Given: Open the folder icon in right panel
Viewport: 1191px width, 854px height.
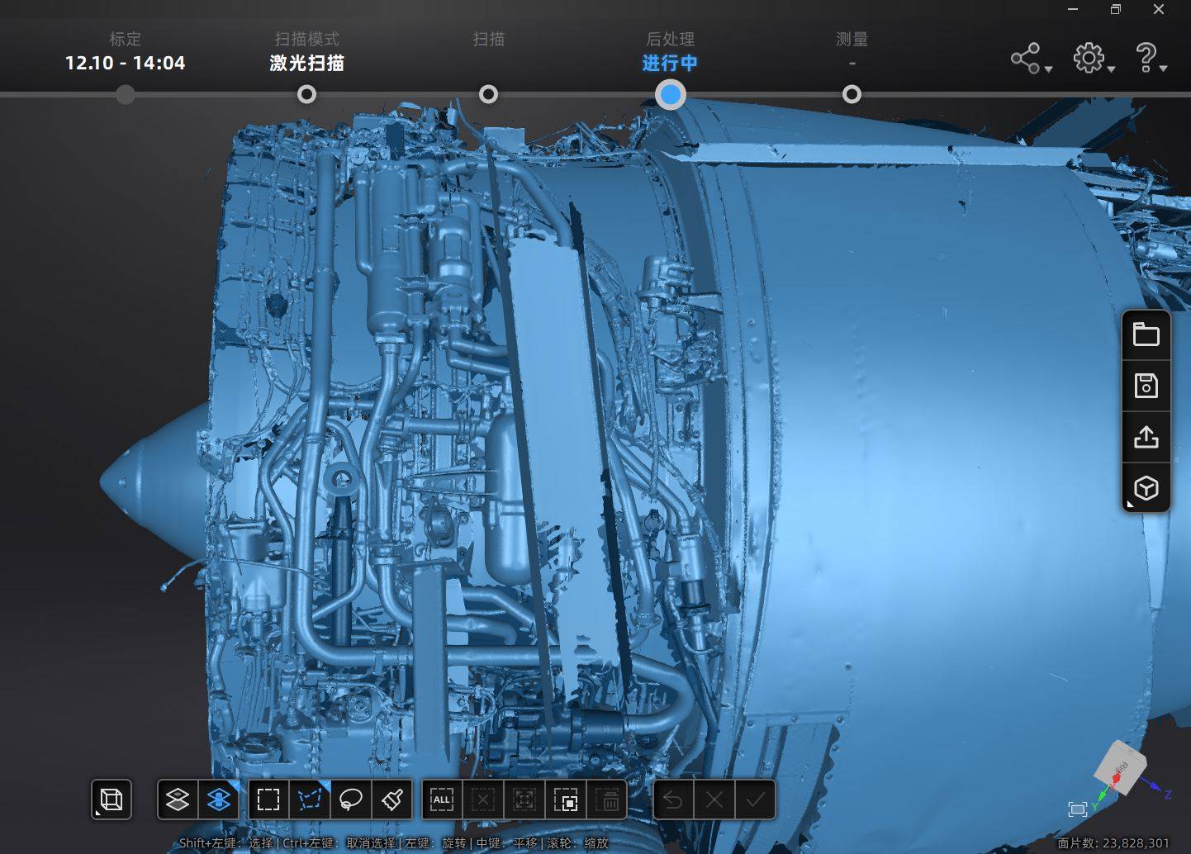Looking at the screenshot, I should (1146, 334).
